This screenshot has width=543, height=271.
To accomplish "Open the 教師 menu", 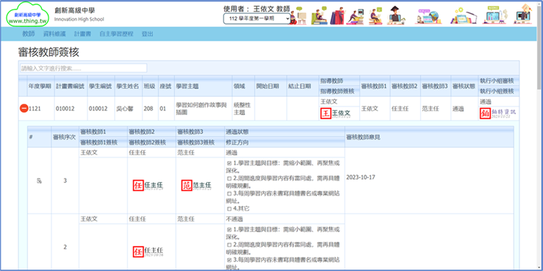I will tap(28, 33).
